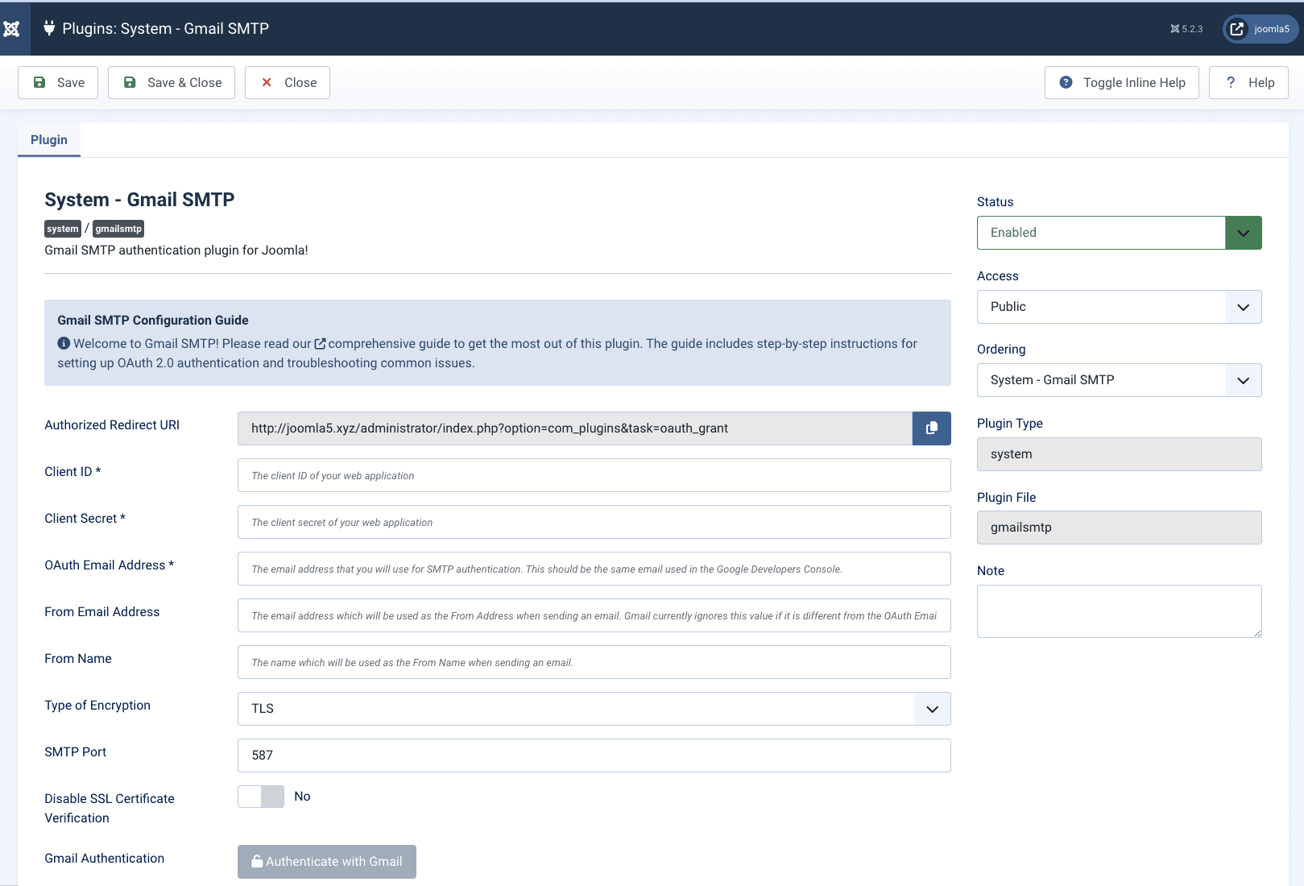Expand the Status dropdown showing Enabled
Screen dimensions: 1304x886
(1119, 233)
